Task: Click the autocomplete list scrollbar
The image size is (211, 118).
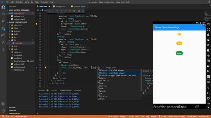Action: click(141, 80)
